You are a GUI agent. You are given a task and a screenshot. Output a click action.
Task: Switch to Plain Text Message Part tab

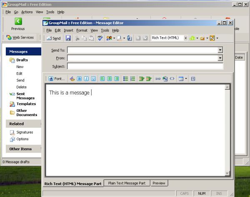(x=127, y=183)
